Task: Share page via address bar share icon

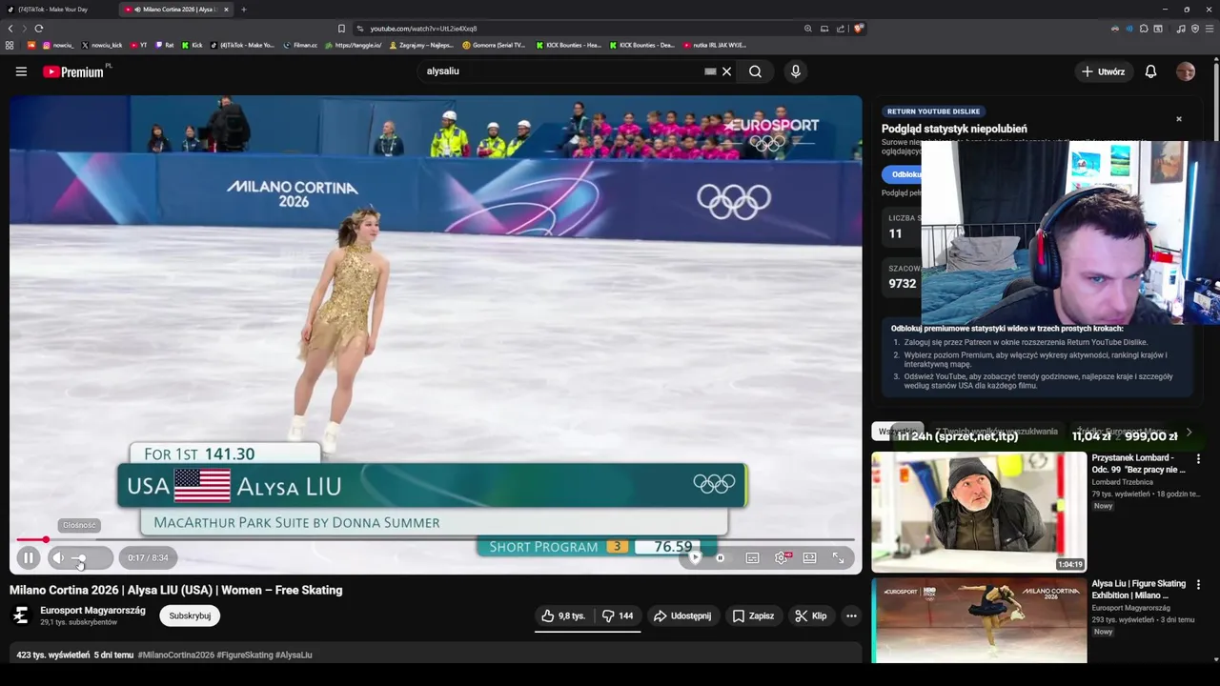Action: tap(841, 29)
